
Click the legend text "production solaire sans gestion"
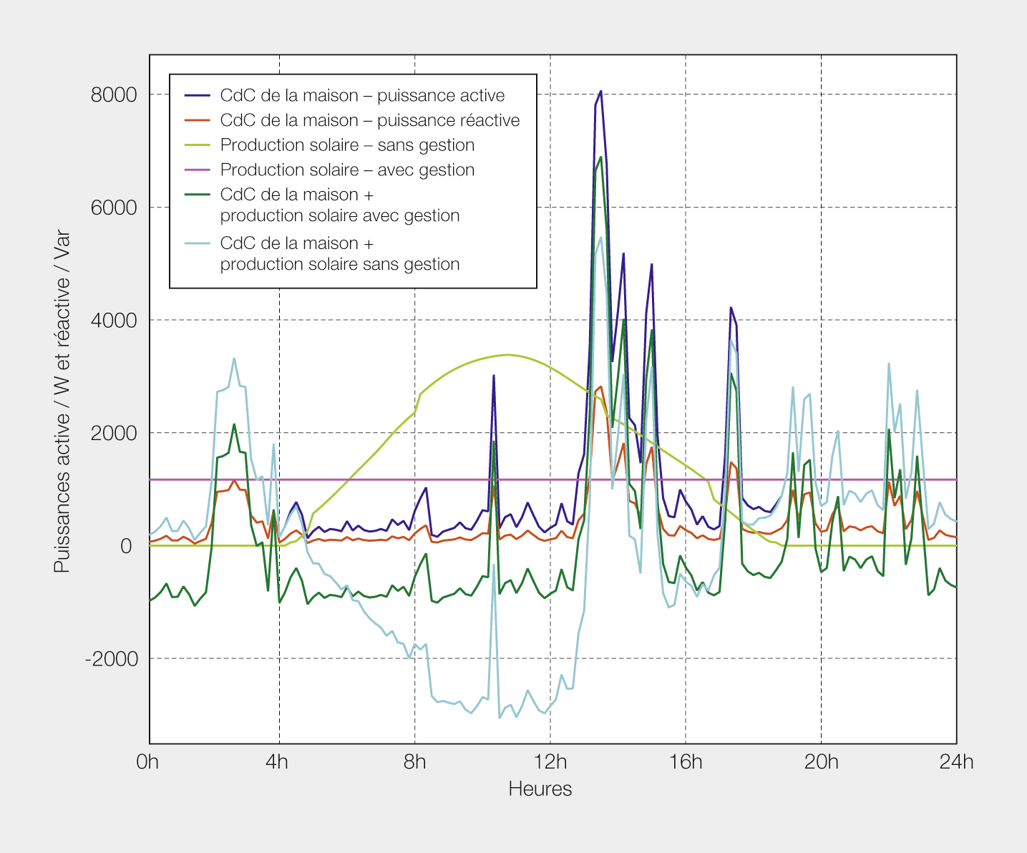point(340,264)
